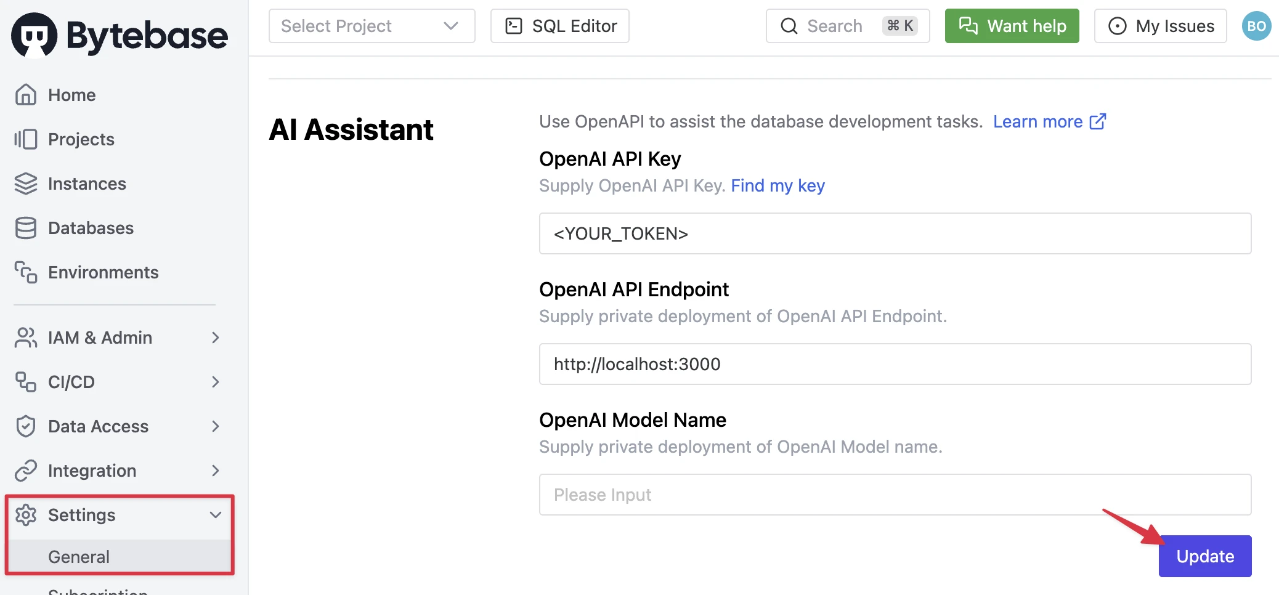This screenshot has width=1279, height=595.
Task: Open the SQL Editor
Action: coord(560,26)
